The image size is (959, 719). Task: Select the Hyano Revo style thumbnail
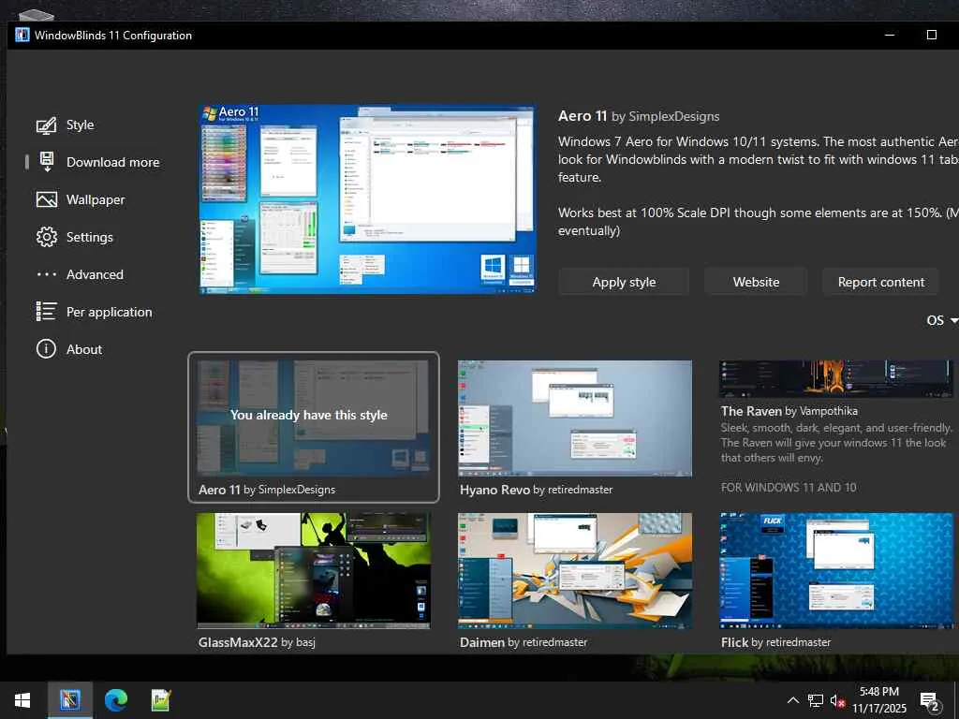pyautogui.click(x=575, y=418)
